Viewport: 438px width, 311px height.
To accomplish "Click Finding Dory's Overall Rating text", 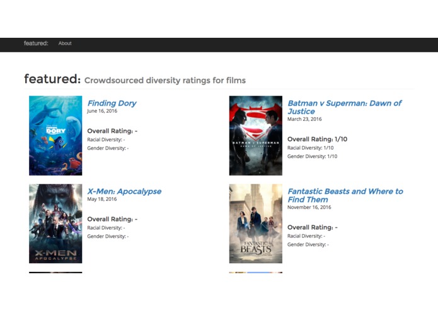I will point(112,131).
